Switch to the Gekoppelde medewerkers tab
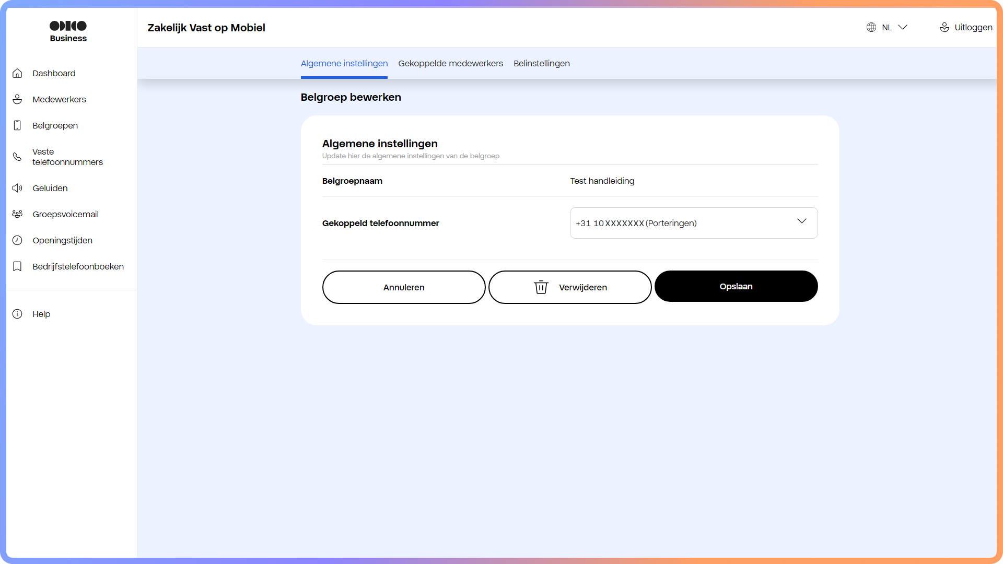Viewport: 1003px width, 564px height. click(450, 63)
